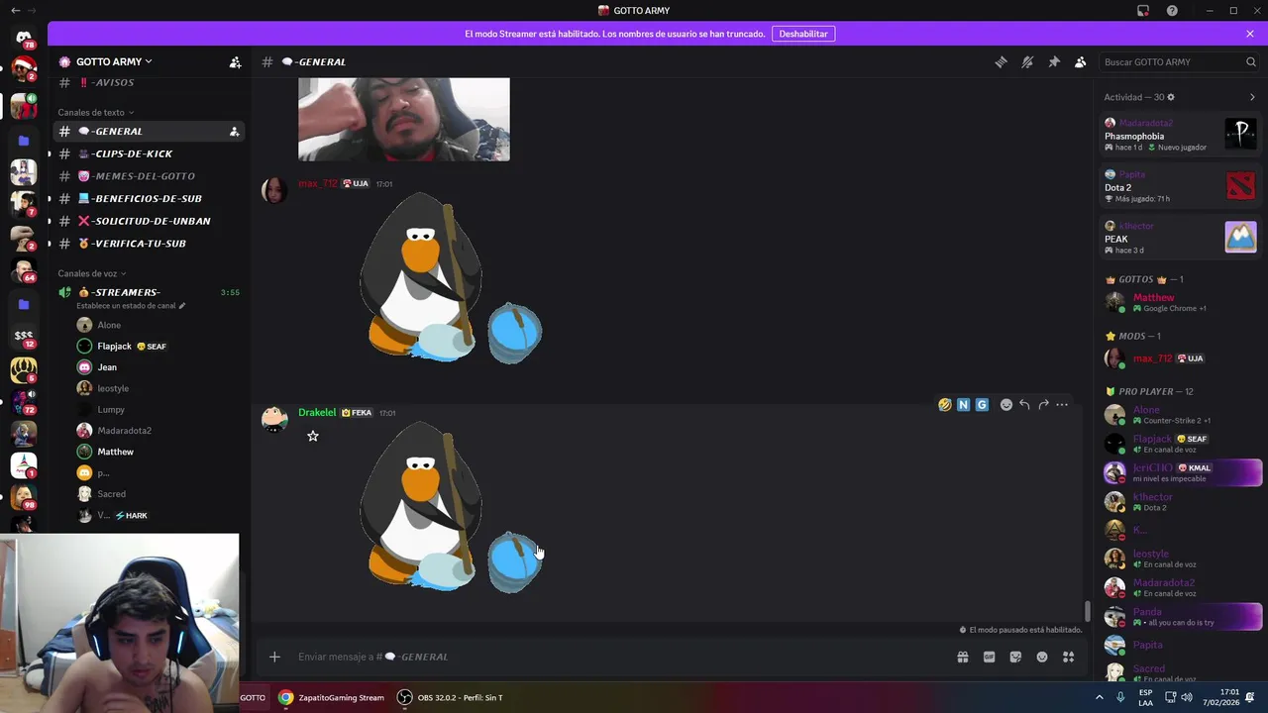
Task: Click invite people icon beside server name
Action: coord(235,61)
